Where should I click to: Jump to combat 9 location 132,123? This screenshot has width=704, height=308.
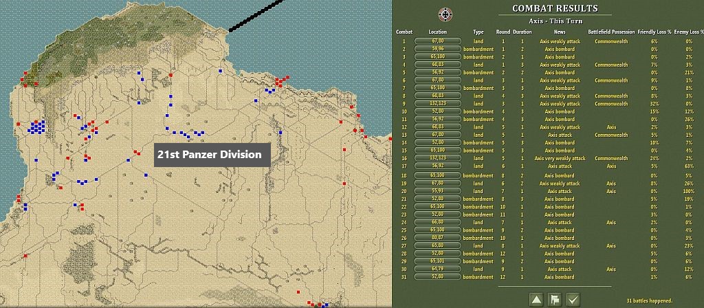[437, 104]
